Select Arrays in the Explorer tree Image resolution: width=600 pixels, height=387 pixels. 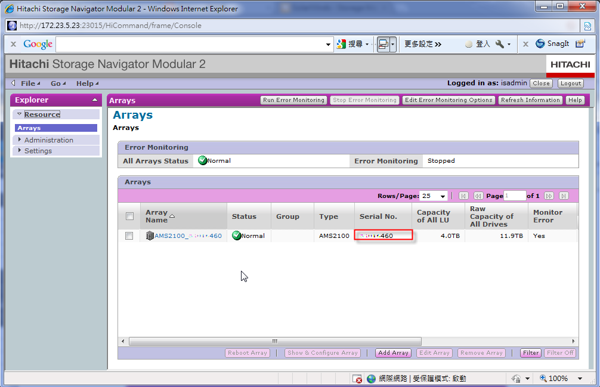pos(56,128)
